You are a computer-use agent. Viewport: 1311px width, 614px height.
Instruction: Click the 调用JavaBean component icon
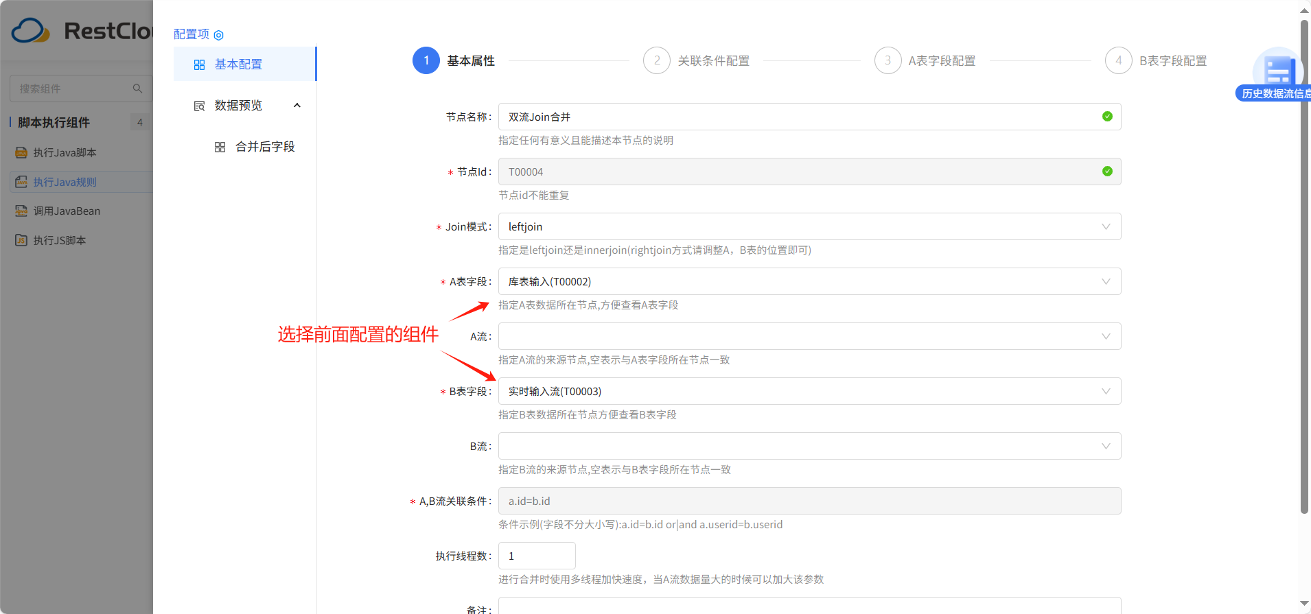click(21, 211)
